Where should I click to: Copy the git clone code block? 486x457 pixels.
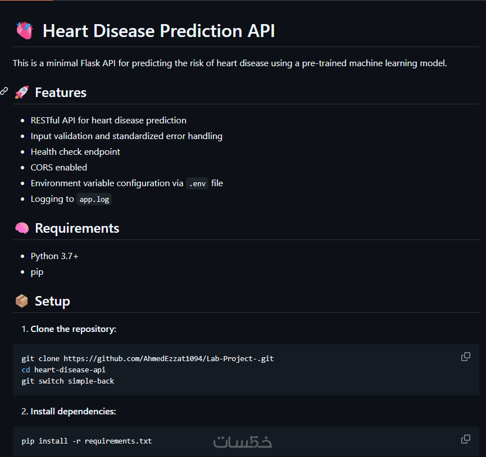pos(465,357)
